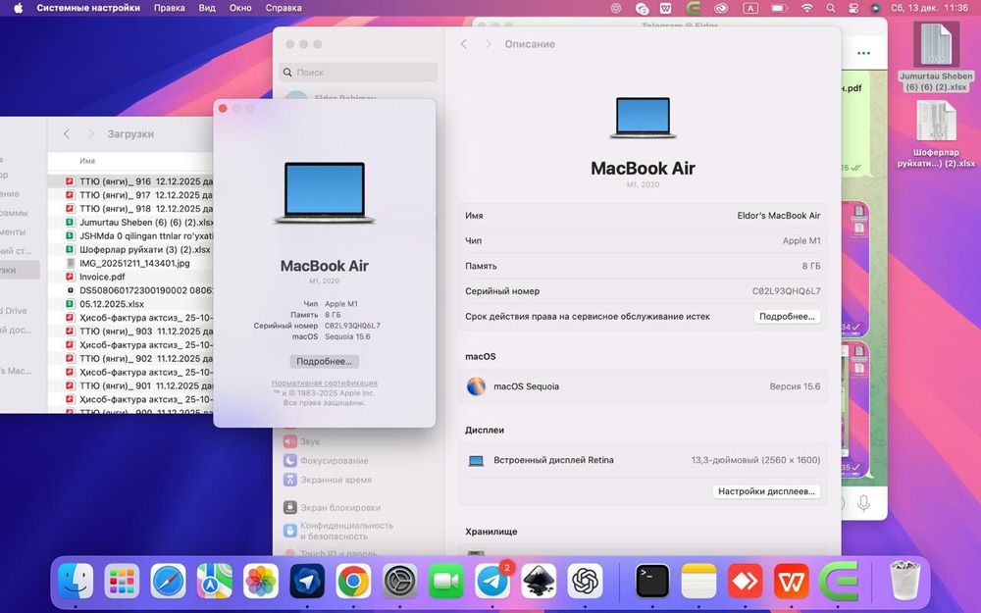Click the Siri icon in the menu bar
Viewport: 981px width, 613px height.
(x=876, y=8)
